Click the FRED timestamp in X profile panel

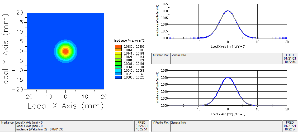click(x=290, y=58)
